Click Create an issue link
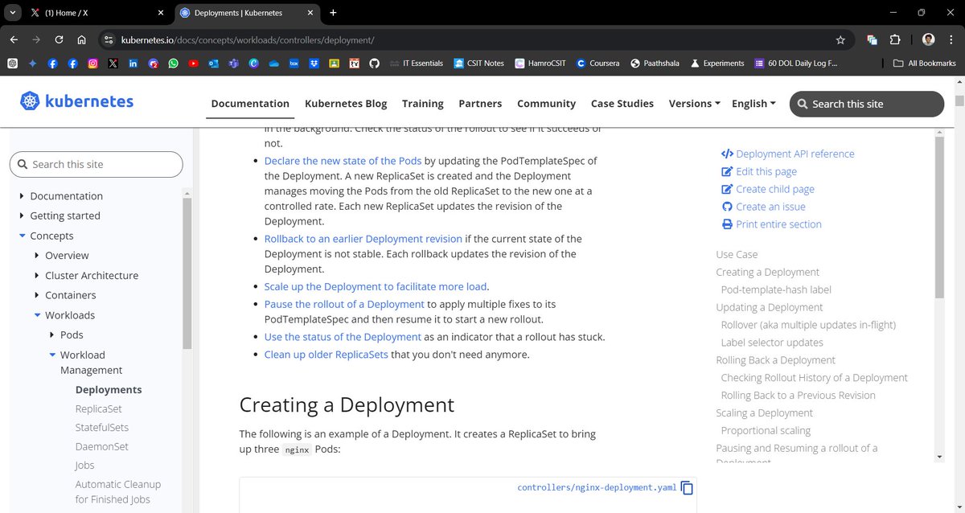Screen dimensions: 965x513 coord(763,207)
